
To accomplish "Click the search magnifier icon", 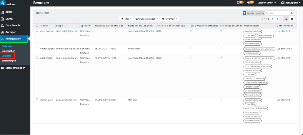I will pos(292,13).
